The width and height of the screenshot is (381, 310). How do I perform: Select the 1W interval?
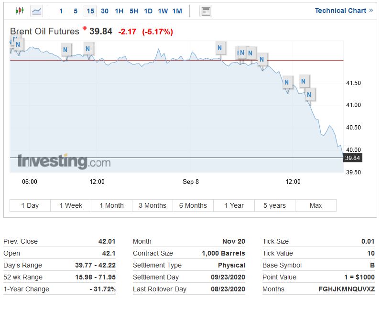[x=163, y=11]
